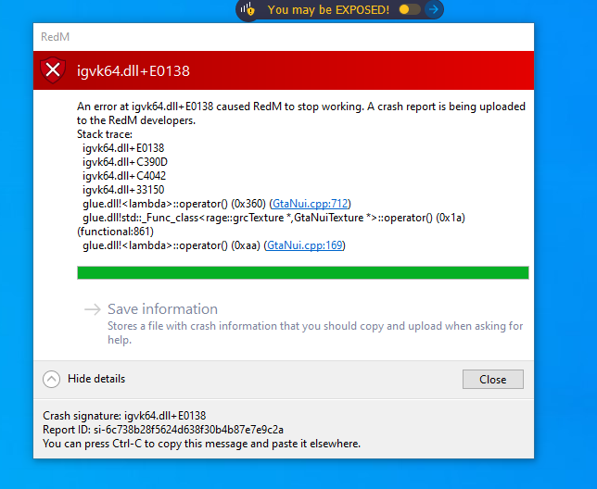Click the green upload progress bar
Viewport: 597px width, 489px height.
click(303, 272)
